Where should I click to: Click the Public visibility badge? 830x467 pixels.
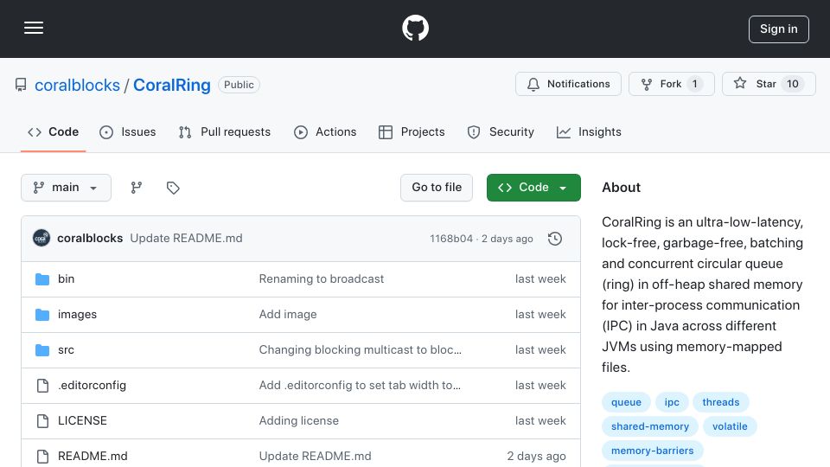click(239, 85)
